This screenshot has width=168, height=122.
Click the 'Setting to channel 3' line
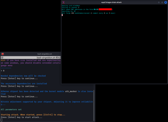click(x=70, y=7)
